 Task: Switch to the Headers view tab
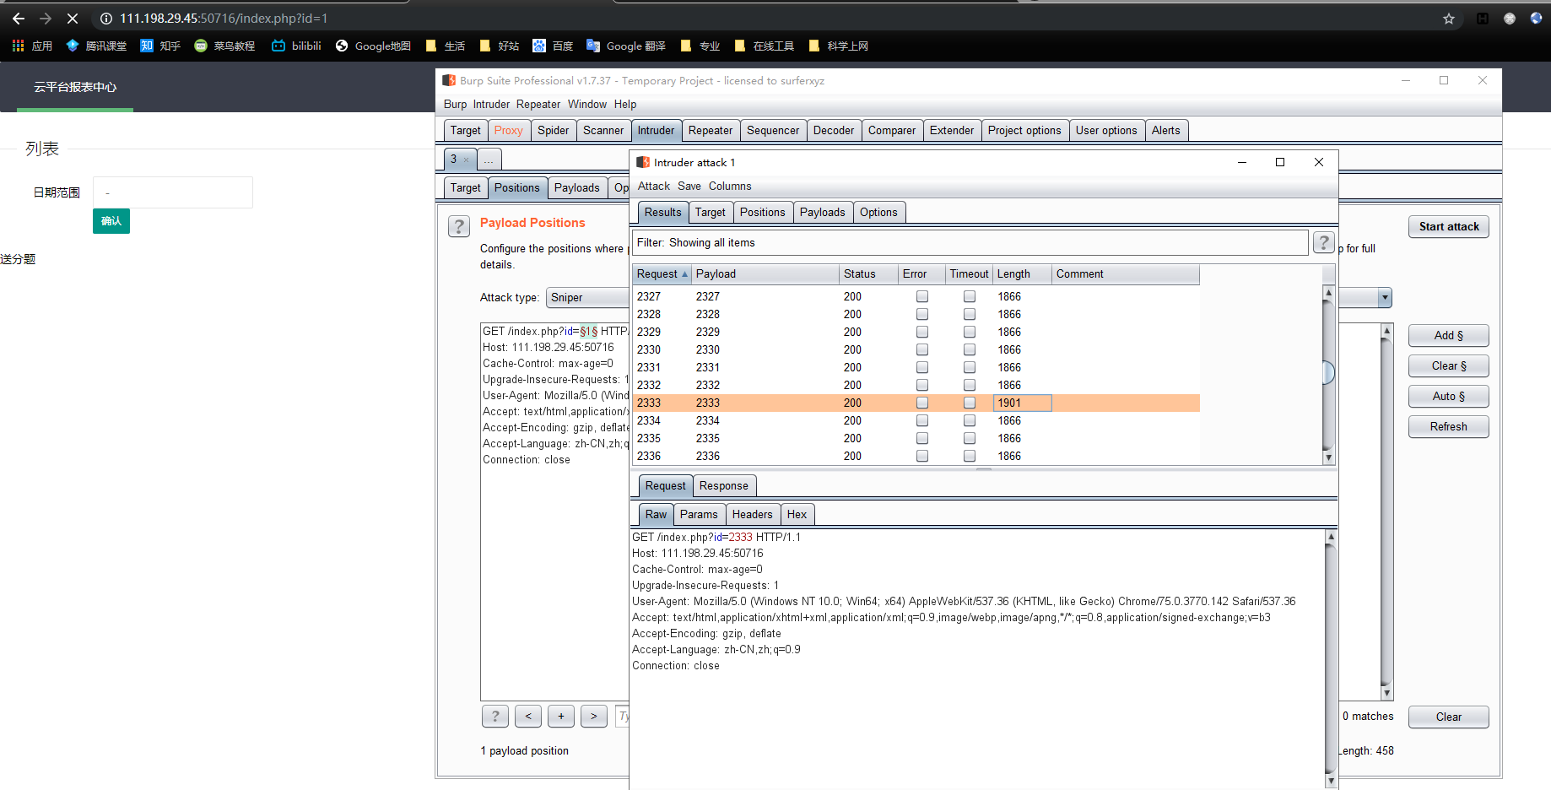point(752,514)
